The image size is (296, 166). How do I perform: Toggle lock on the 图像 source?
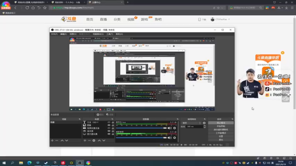click(x=113, y=125)
